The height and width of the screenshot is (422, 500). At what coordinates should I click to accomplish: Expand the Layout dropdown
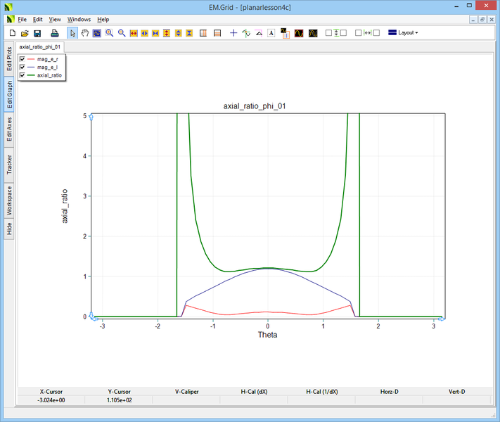(x=404, y=33)
